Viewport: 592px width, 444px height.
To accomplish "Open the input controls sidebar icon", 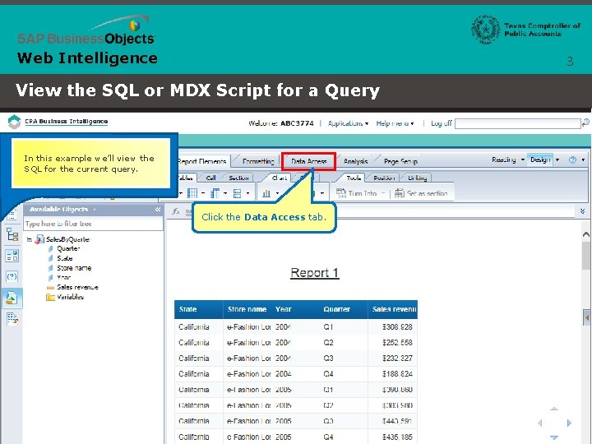I will coord(12,256).
